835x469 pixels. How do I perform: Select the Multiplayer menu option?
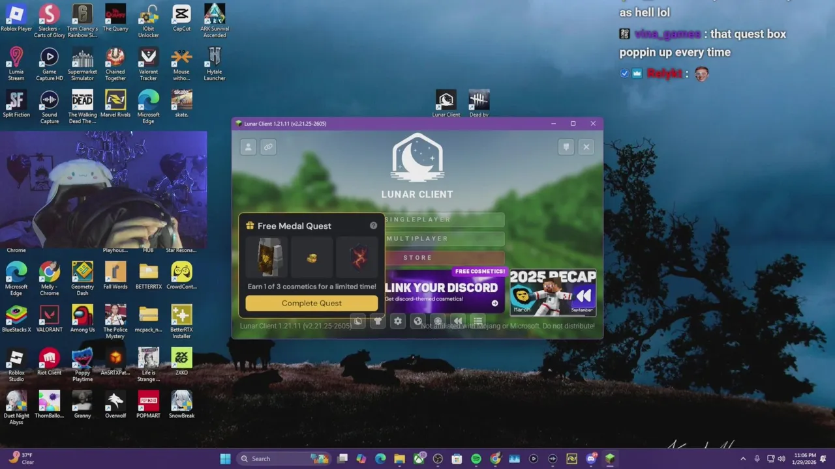coord(444,238)
